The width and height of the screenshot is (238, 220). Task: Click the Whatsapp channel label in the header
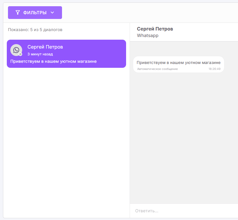click(148, 36)
